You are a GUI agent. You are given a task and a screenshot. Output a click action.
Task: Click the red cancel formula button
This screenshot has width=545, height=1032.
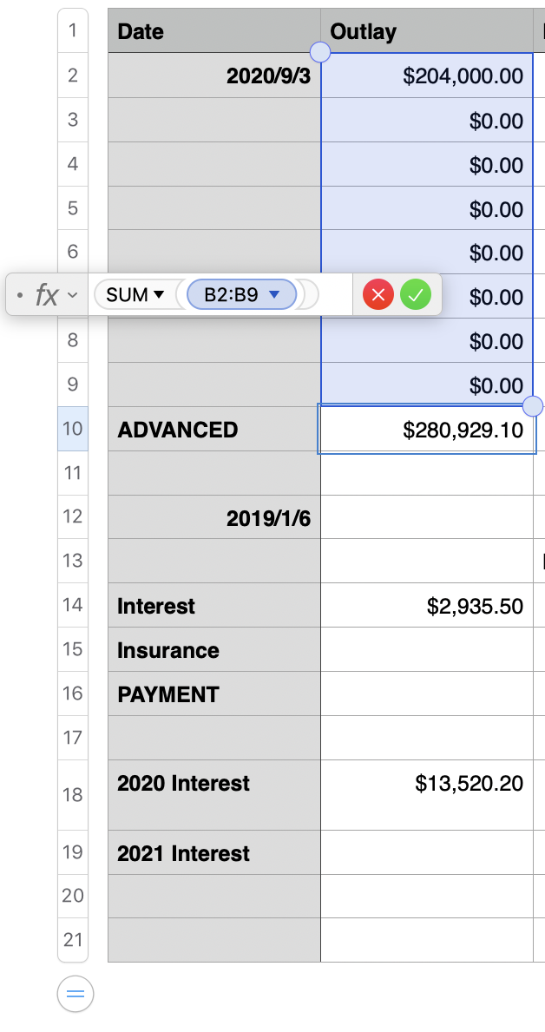tap(378, 295)
